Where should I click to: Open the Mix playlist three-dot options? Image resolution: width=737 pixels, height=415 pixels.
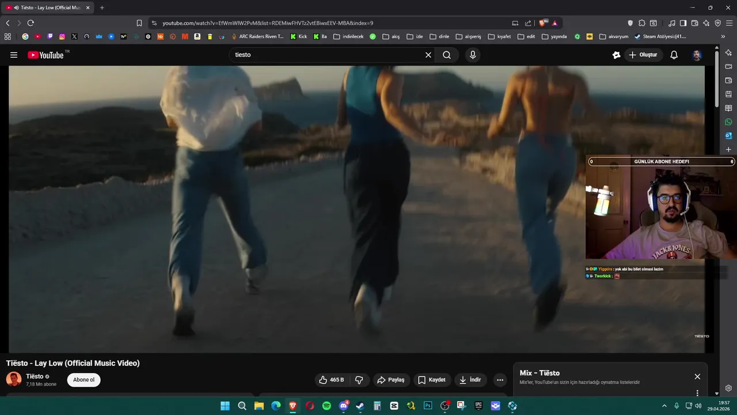[697, 393]
